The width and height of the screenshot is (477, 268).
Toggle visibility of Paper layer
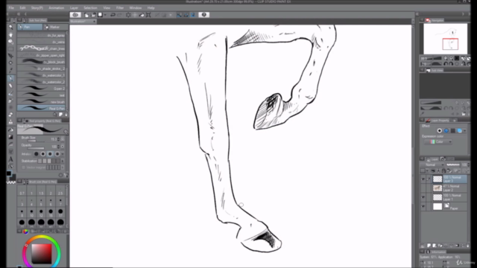tap(423, 207)
